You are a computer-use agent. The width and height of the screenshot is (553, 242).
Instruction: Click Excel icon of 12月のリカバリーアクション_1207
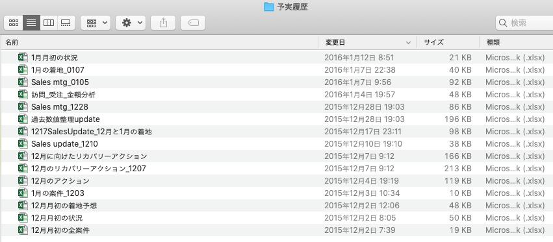click(23, 169)
